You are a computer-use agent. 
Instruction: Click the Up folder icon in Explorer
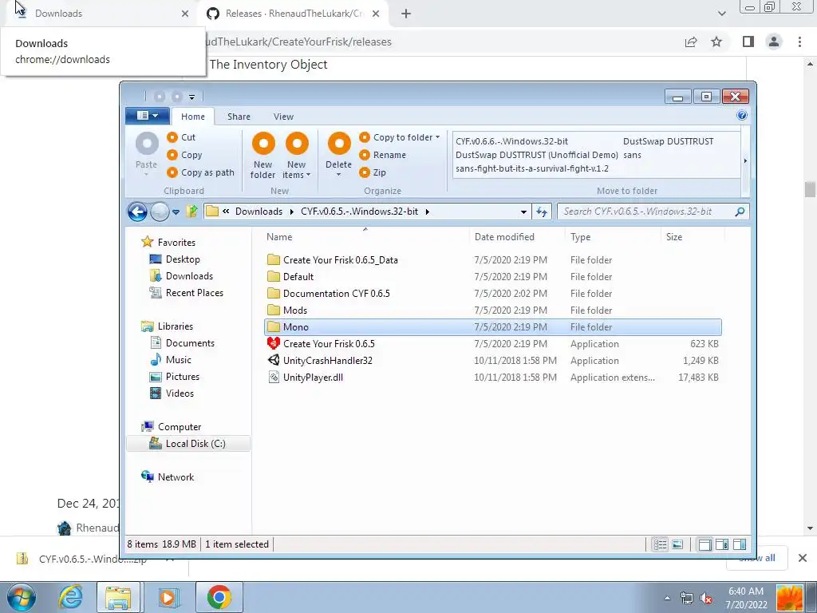click(191, 212)
